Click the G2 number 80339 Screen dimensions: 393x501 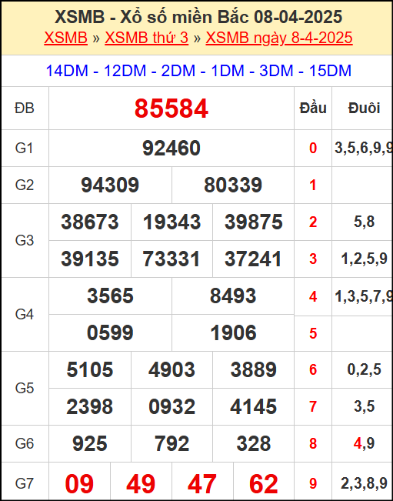[233, 185]
